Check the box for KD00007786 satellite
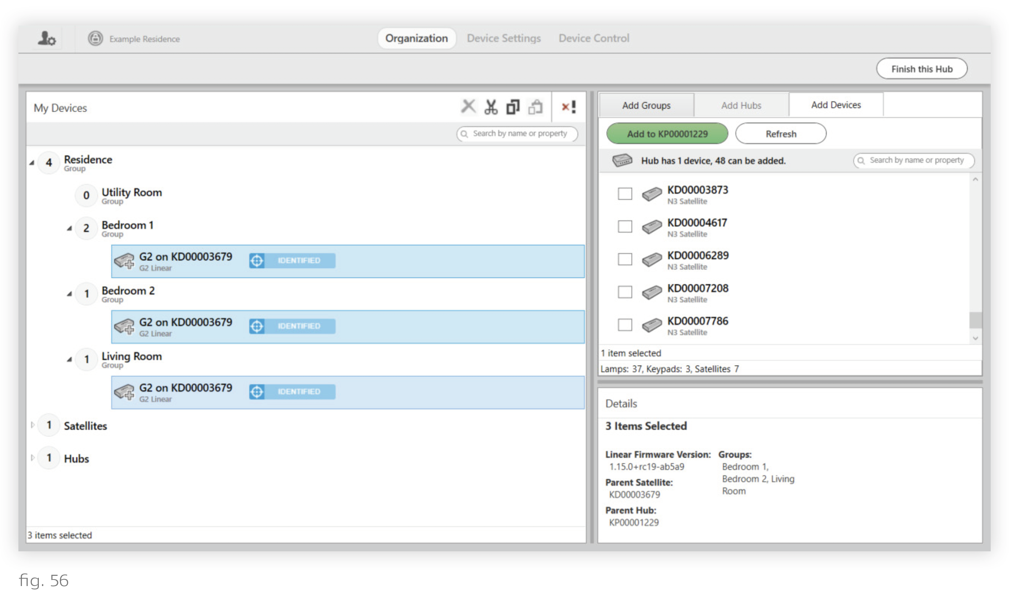The width and height of the screenshot is (1020, 601). pyautogui.click(x=625, y=325)
